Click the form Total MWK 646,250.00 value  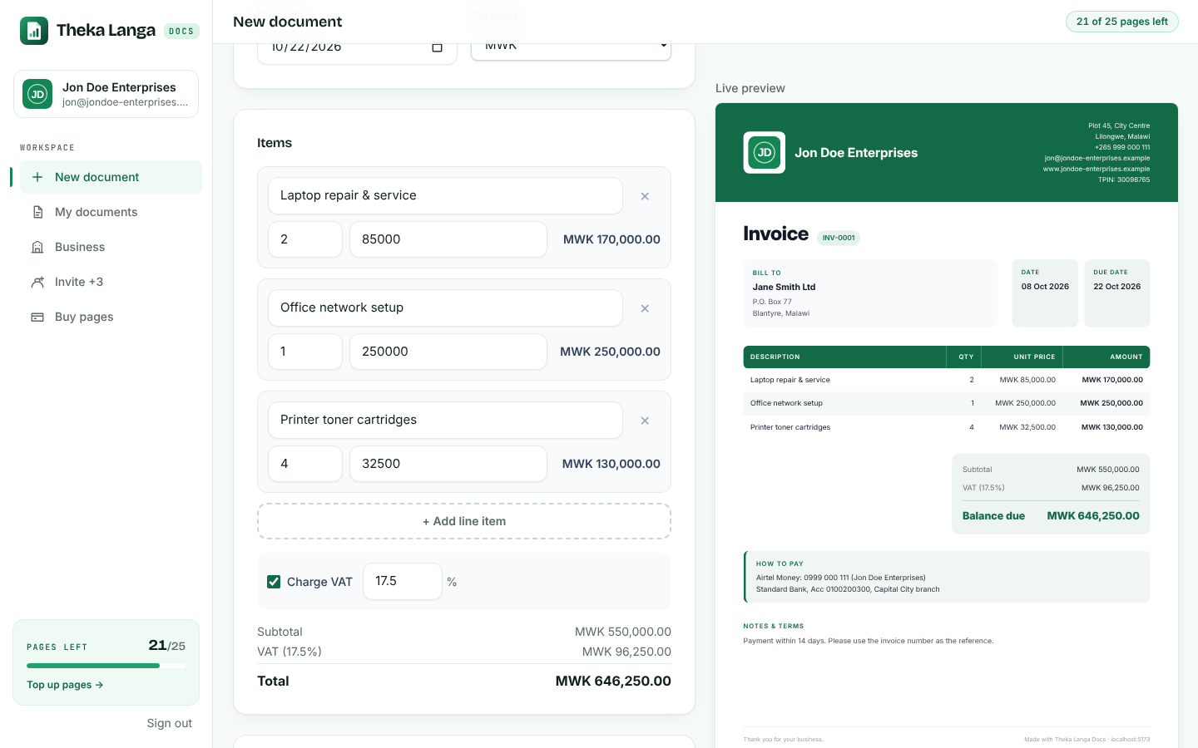(613, 682)
